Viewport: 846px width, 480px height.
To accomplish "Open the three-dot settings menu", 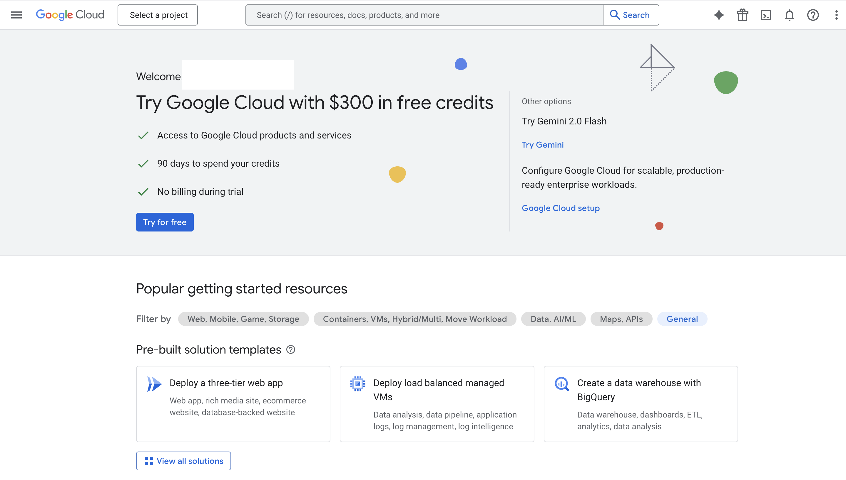I will click(836, 15).
